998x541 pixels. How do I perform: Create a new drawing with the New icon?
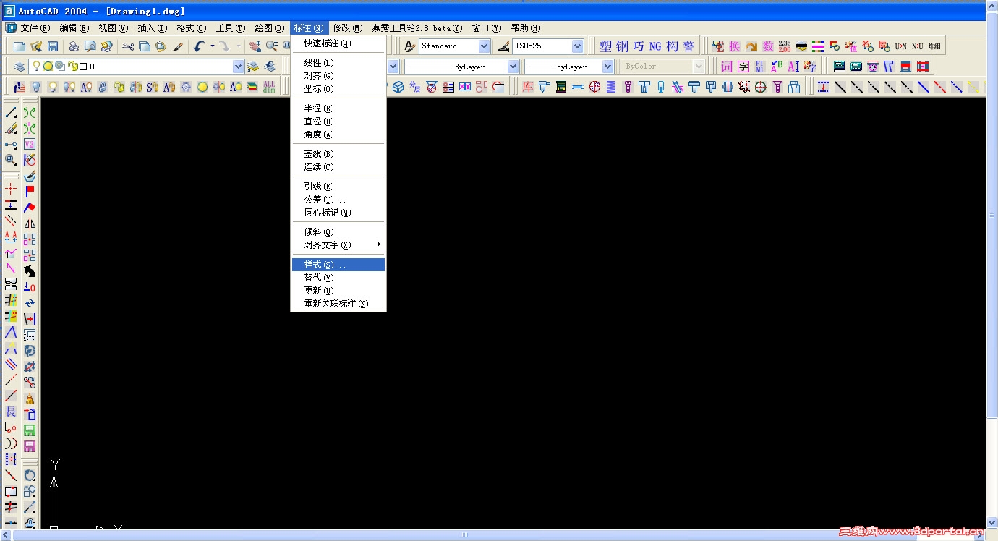pos(20,46)
